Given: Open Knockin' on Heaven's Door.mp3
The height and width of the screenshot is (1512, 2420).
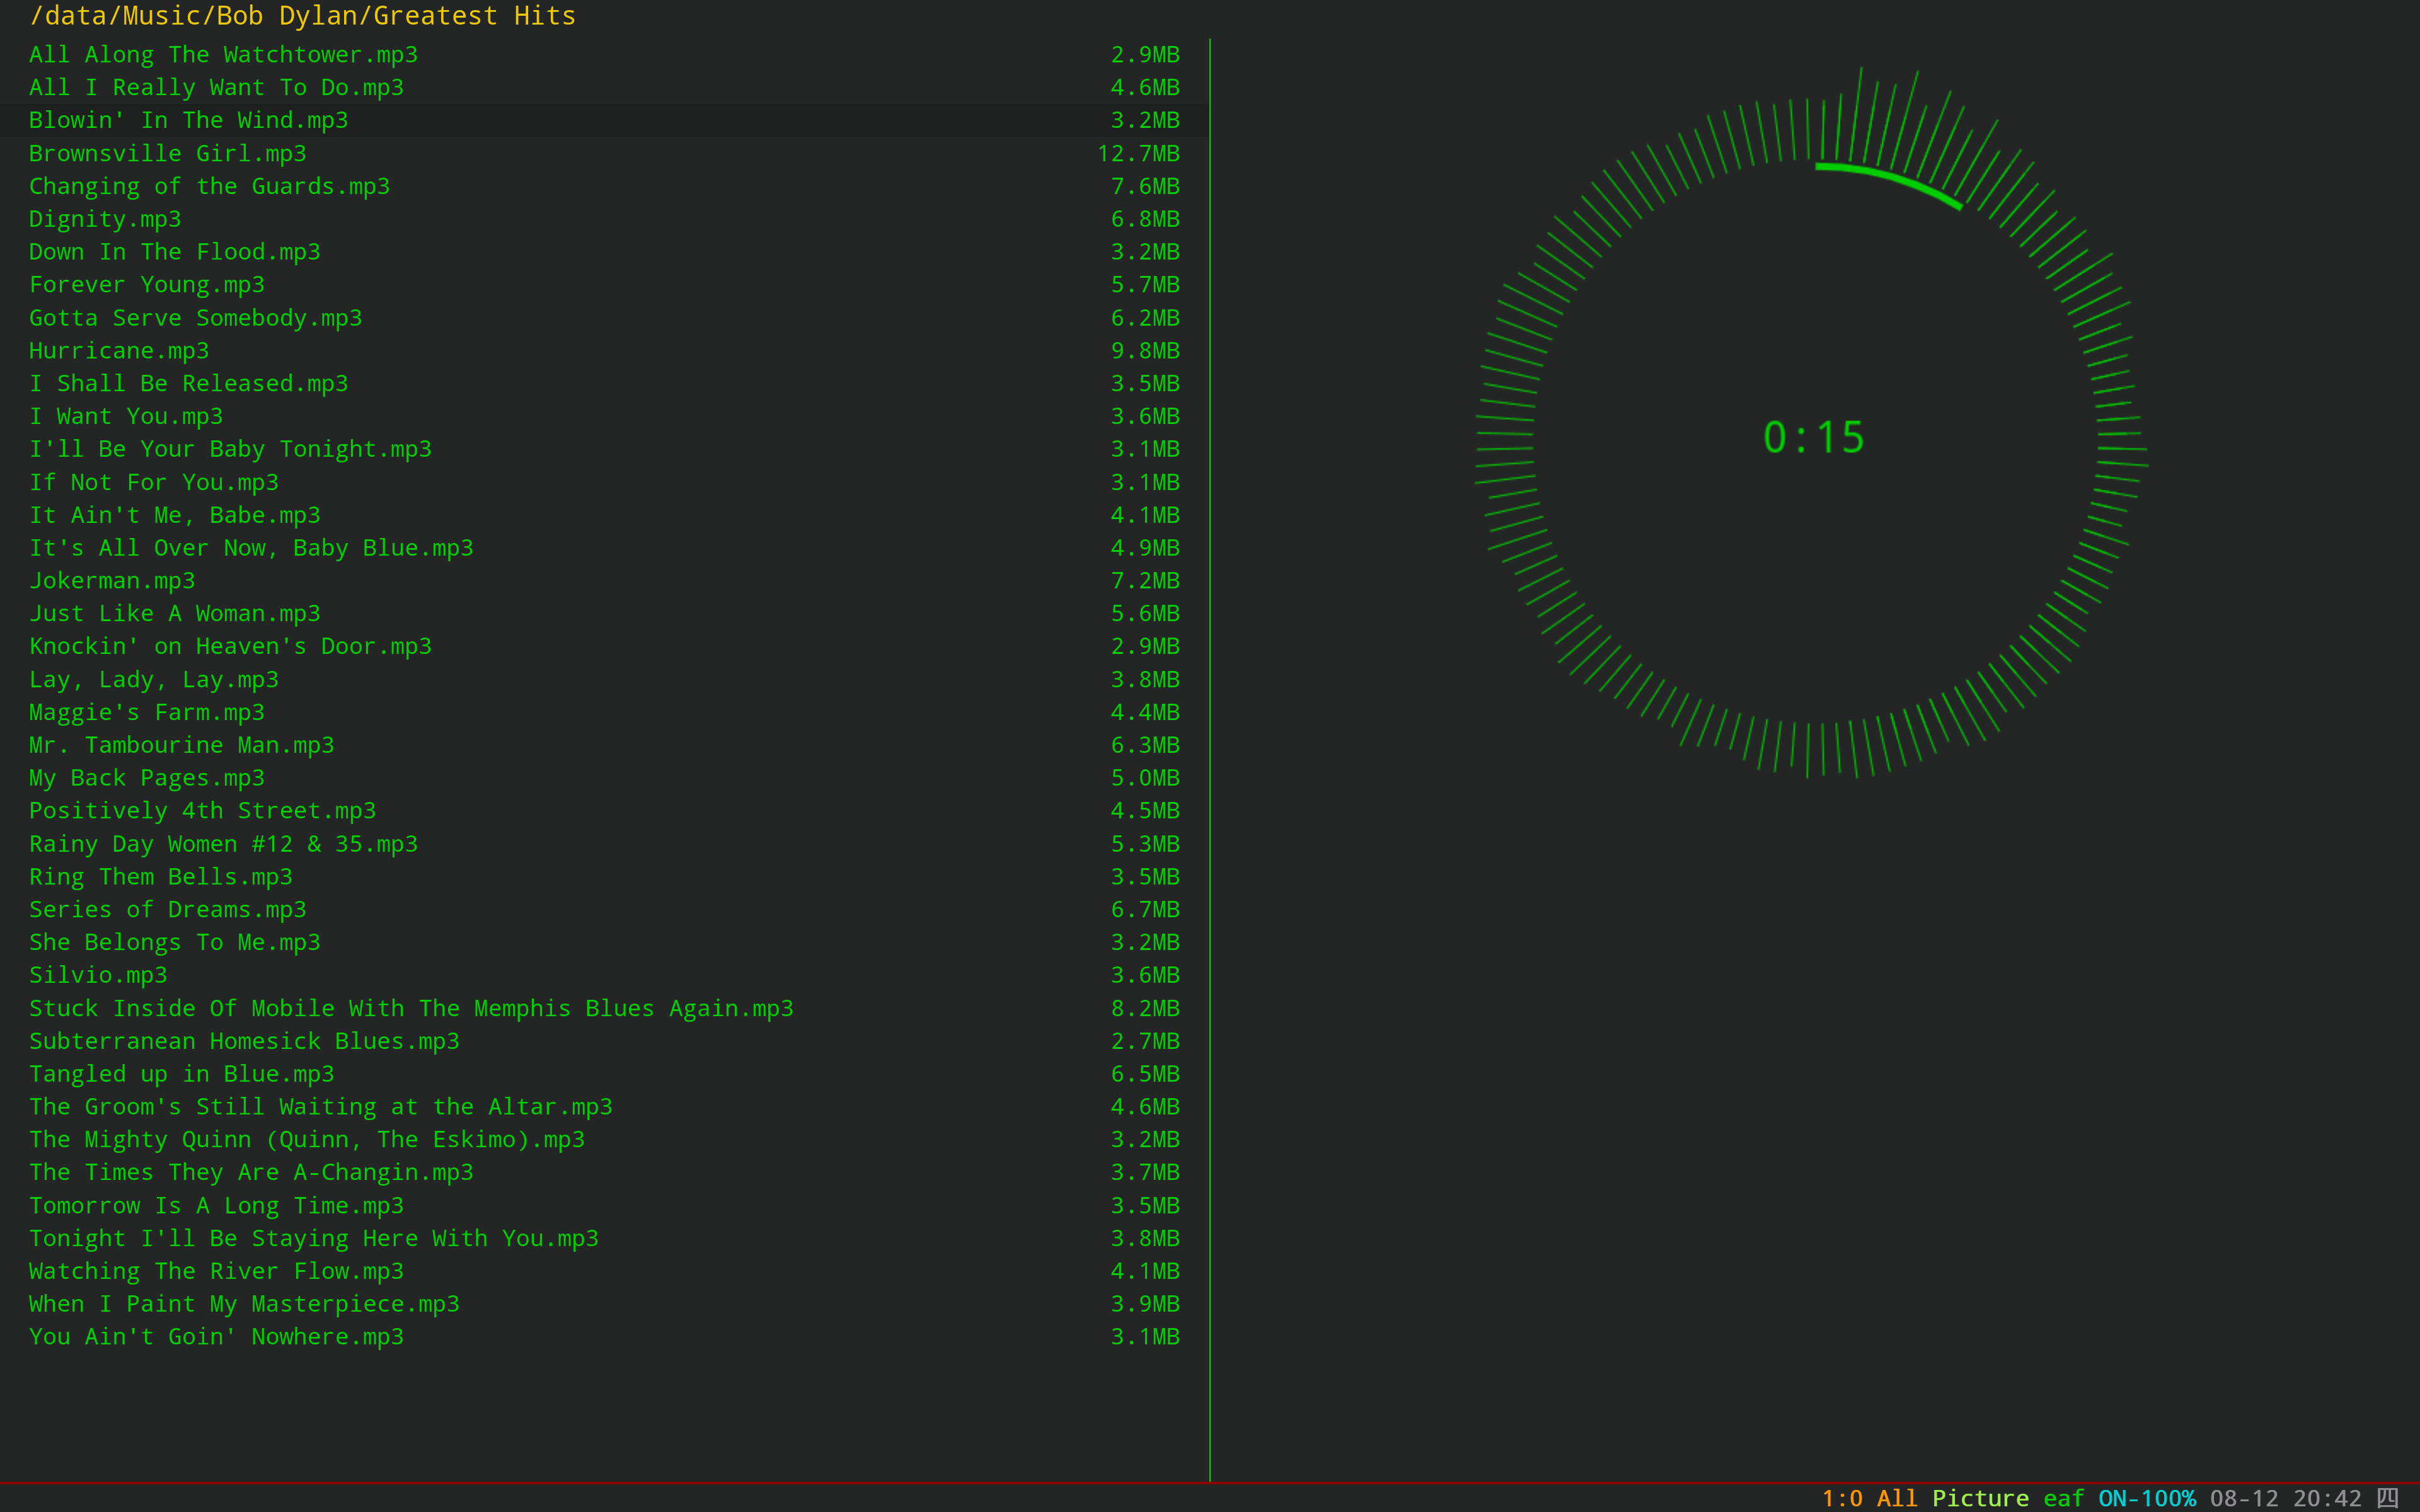Looking at the screenshot, I should tap(230, 646).
